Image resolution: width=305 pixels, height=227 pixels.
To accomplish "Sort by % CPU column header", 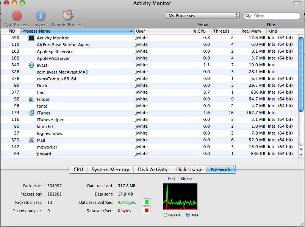I will pyautogui.click(x=201, y=31).
